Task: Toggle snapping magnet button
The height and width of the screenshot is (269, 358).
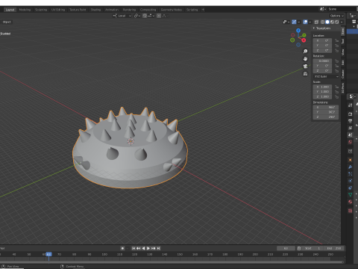Action: (145, 16)
